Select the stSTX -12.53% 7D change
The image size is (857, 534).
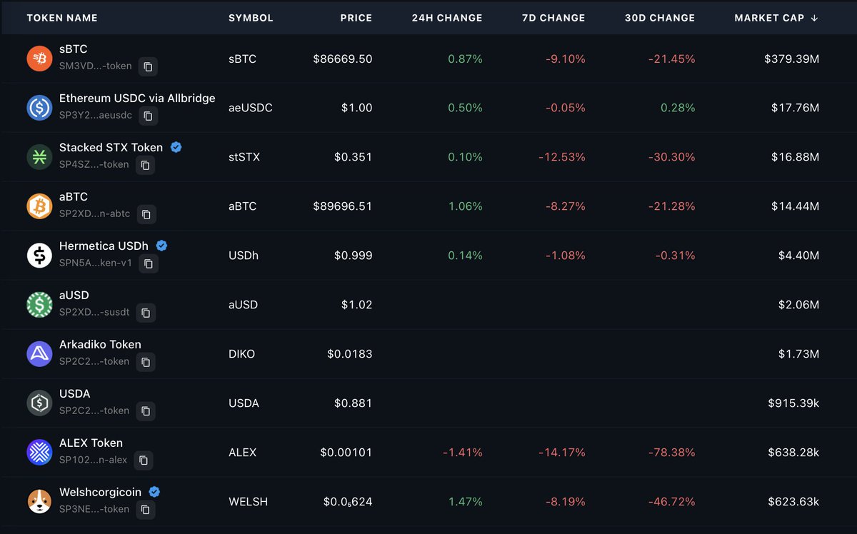click(x=561, y=158)
